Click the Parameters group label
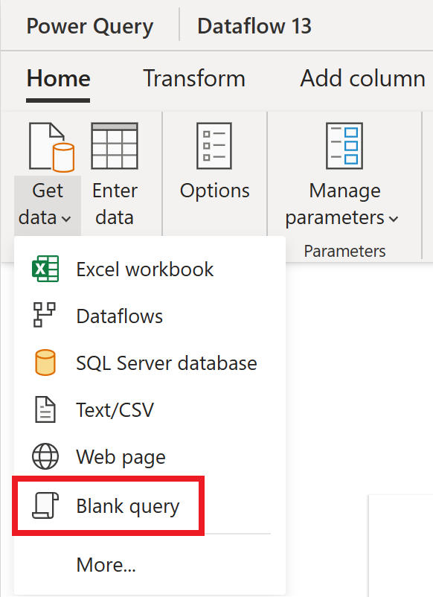This screenshot has height=597, width=433. (344, 252)
